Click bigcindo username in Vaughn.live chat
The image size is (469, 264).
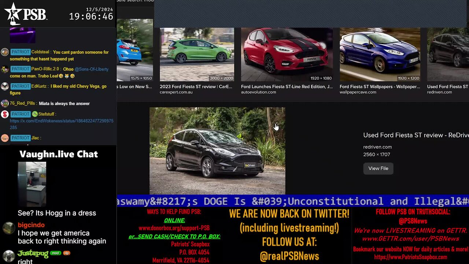31,225
